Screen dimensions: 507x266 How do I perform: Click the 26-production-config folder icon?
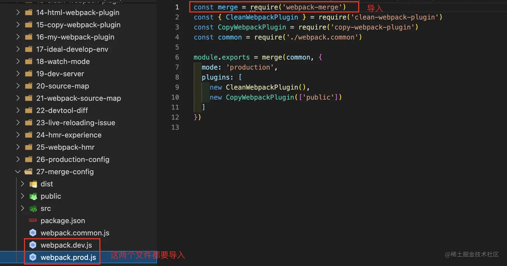29,160
